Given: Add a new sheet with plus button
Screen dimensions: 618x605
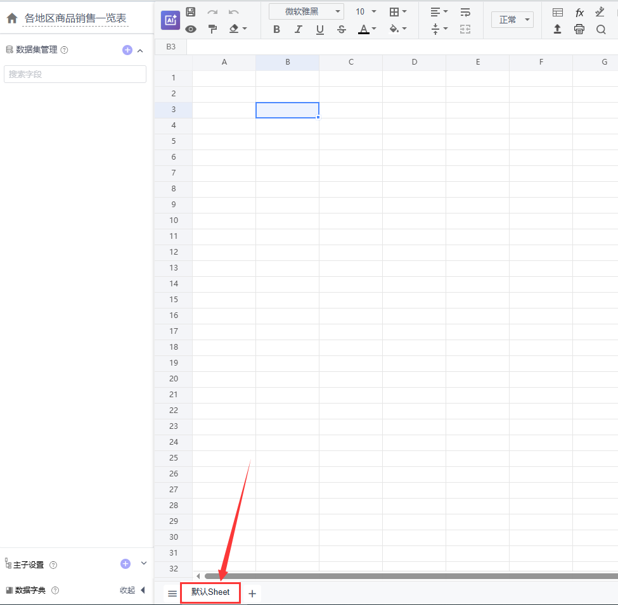Looking at the screenshot, I should point(252,594).
